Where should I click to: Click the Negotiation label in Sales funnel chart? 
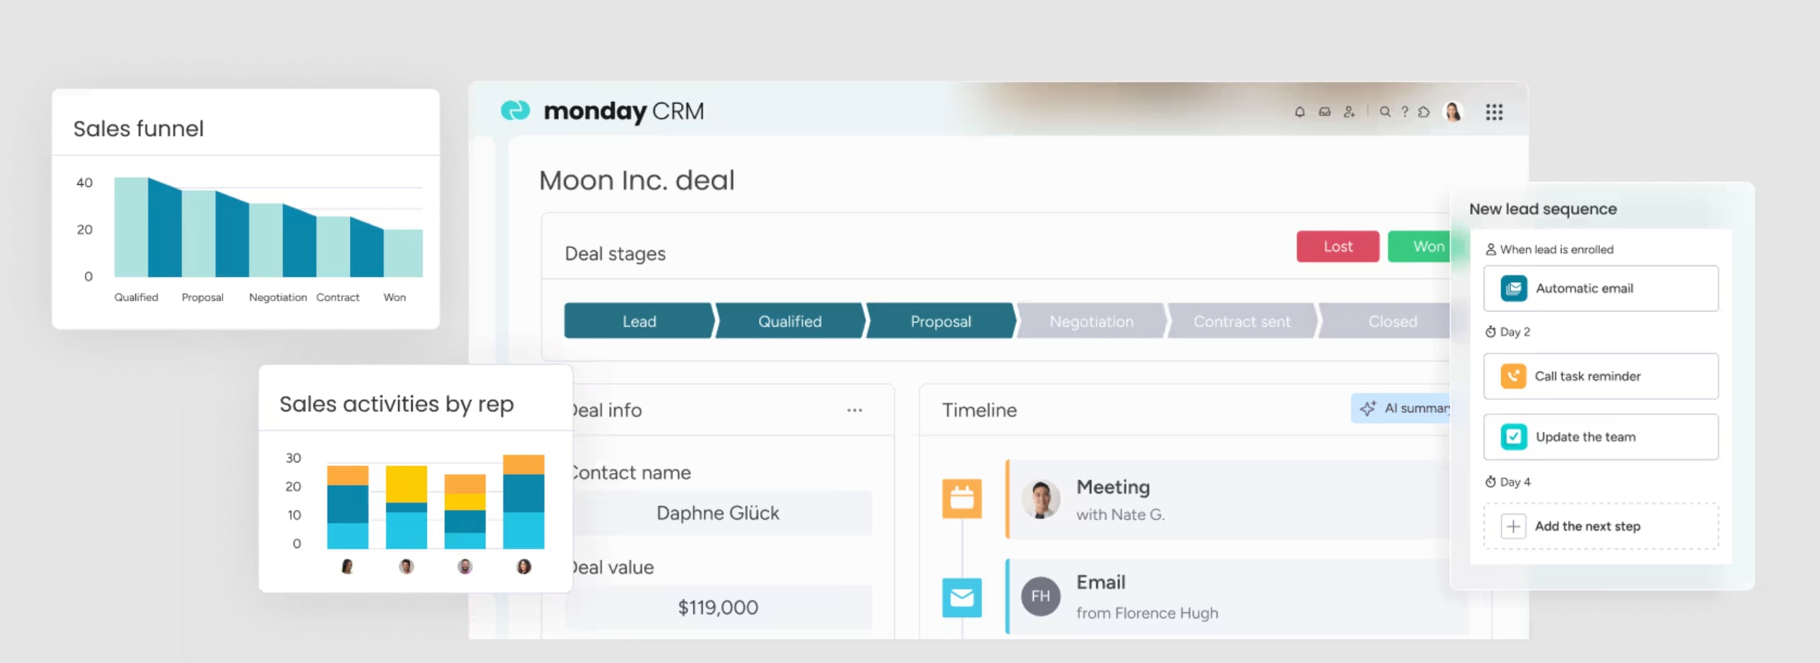pyautogui.click(x=278, y=298)
